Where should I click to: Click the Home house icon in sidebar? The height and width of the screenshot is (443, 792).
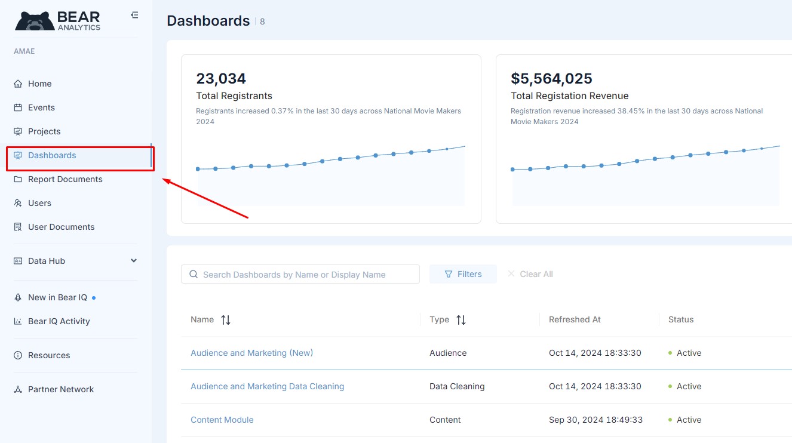pyautogui.click(x=18, y=84)
